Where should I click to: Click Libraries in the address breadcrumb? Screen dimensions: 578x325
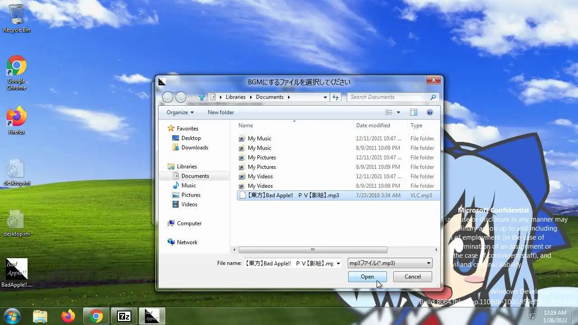pyautogui.click(x=236, y=97)
